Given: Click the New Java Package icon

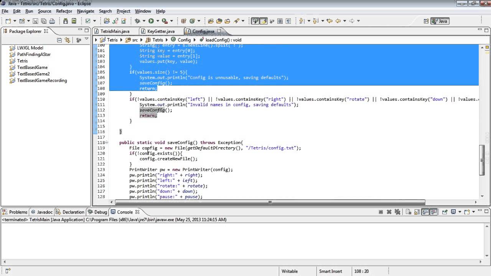Looking at the screenshot, I should 183,21.
